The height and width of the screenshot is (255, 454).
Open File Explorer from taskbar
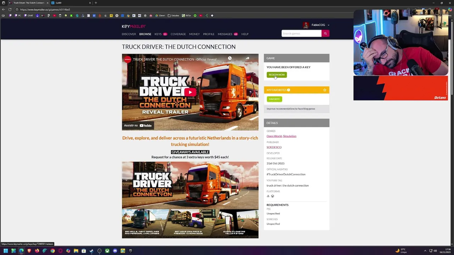pos(76,251)
